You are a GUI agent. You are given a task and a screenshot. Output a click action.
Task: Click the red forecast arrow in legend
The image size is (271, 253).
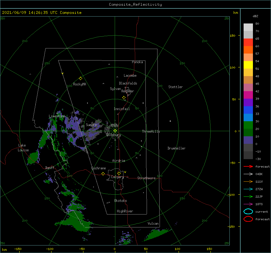click(x=248, y=166)
